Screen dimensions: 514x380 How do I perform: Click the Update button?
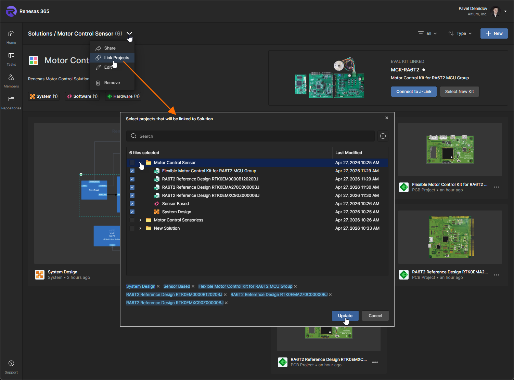tap(345, 316)
